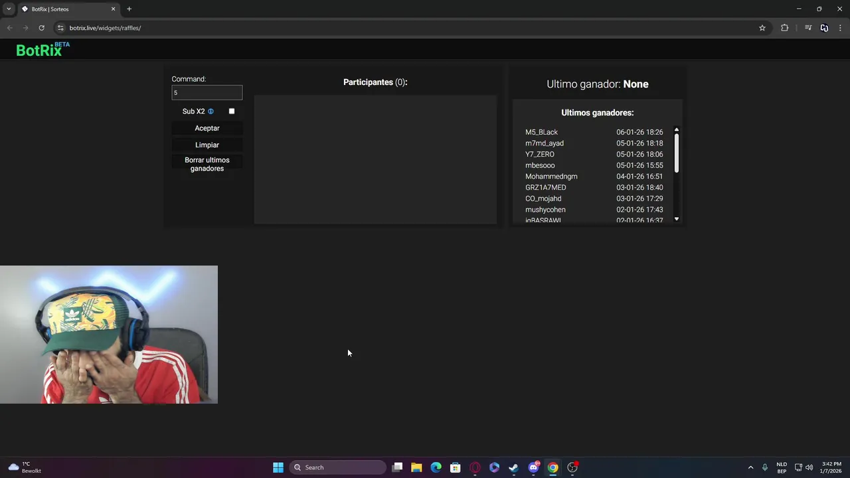Open Google Chrome from the taskbar
850x478 pixels.
pyautogui.click(x=552, y=467)
